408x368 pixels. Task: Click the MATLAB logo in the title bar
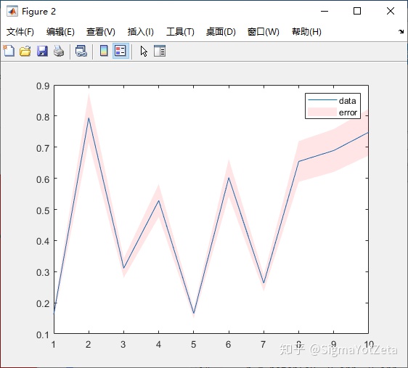(x=12, y=11)
